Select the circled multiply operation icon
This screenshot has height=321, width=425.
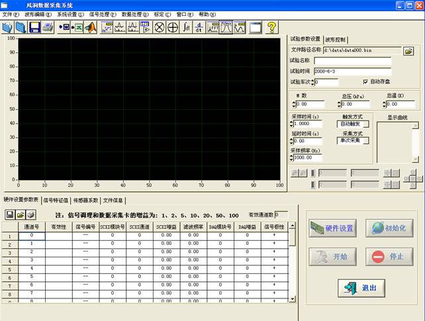pyautogui.click(x=159, y=27)
